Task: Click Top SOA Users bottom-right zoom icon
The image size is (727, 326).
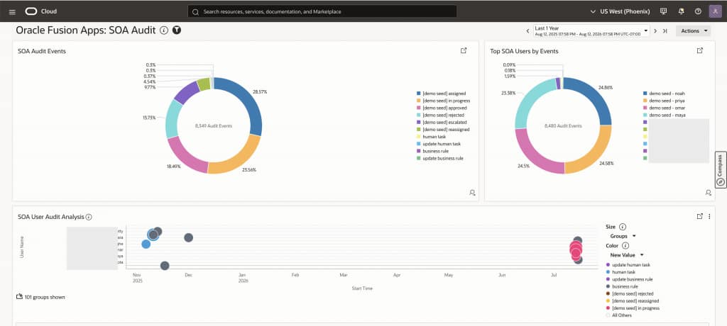Action: [709, 192]
